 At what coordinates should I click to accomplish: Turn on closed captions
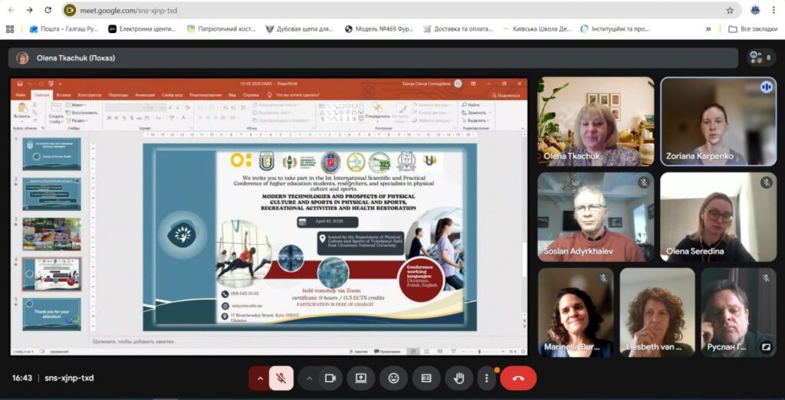click(425, 378)
